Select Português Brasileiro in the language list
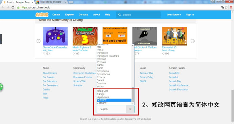The width and height of the screenshot is (234, 124). 114,56
